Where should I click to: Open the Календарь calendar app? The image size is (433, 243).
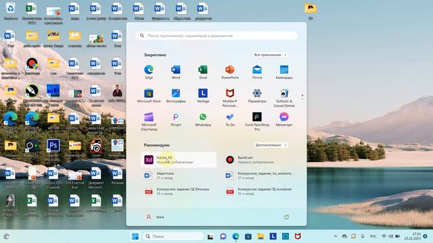pos(284,72)
